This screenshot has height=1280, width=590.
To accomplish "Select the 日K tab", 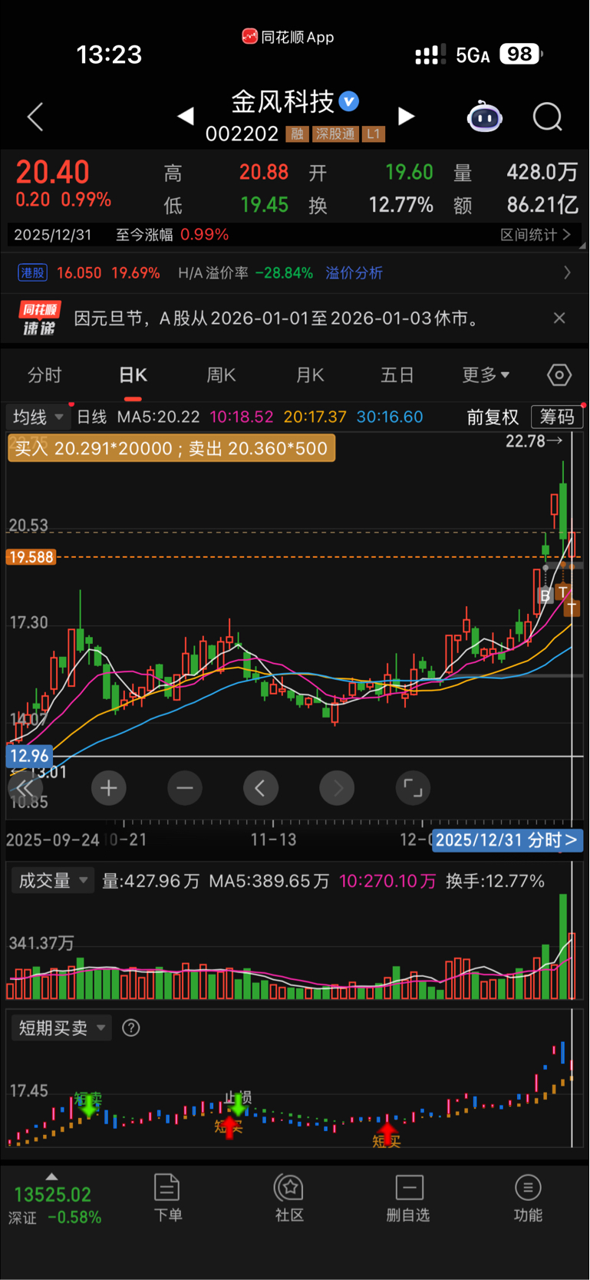I will click(133, 374).
